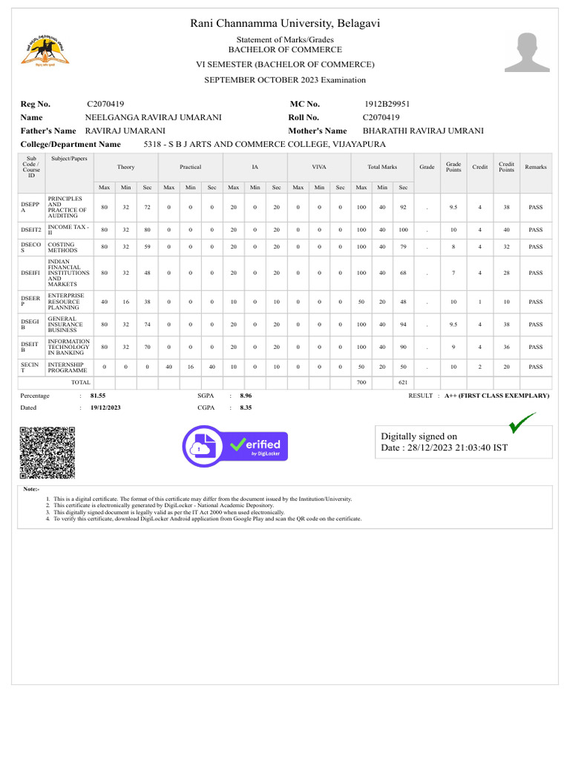Click note 4 about scanning the QR code
Image resolution: width=570 pixels, height=760 pixels.
[208, 519]
